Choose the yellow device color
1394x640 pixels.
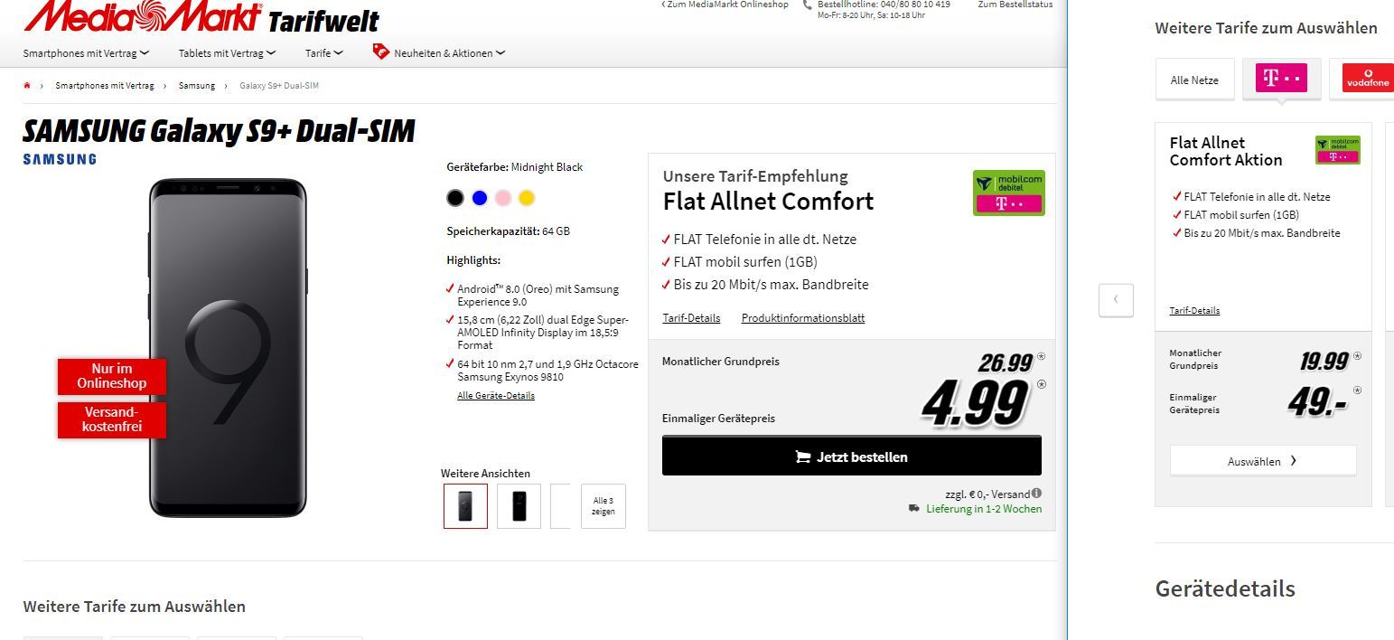point(527,198)
